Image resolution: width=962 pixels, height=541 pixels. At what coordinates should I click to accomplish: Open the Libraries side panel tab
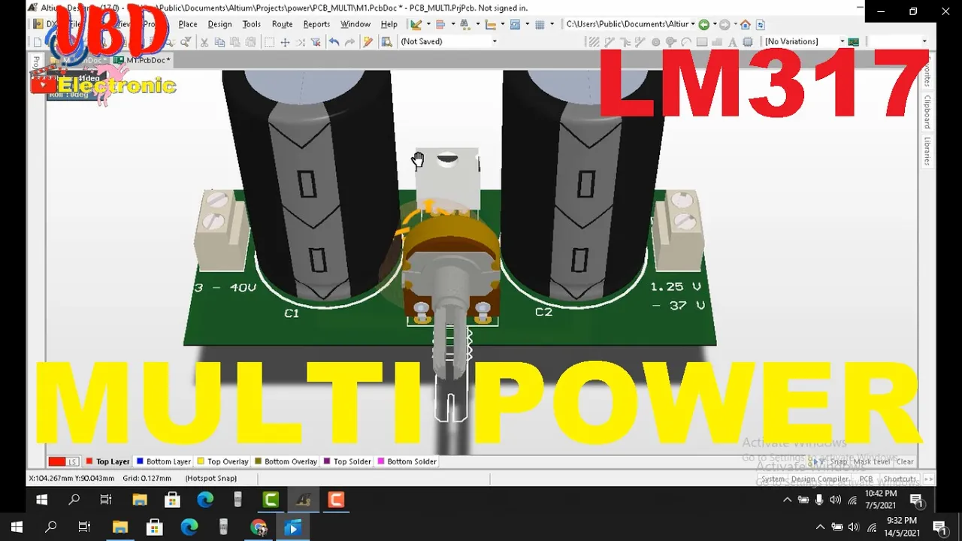tap(927, 150)
